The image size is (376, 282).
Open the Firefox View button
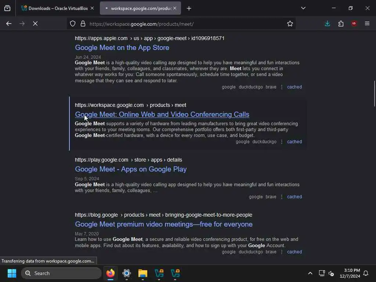(x=7, y=8)
